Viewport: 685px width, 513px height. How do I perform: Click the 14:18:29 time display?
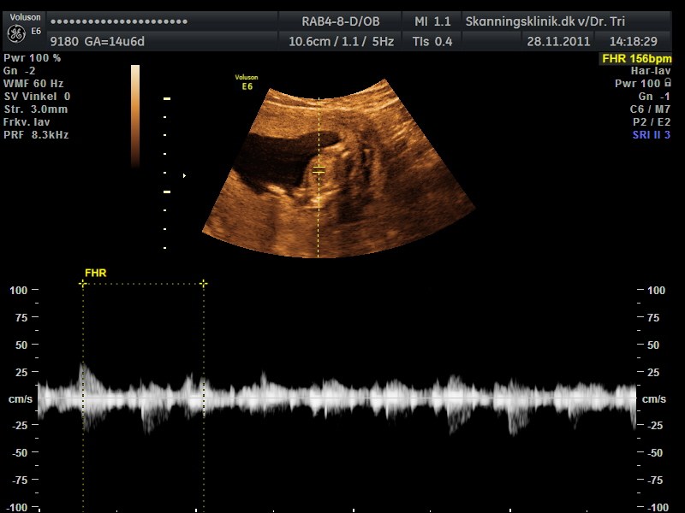[633, 40]
